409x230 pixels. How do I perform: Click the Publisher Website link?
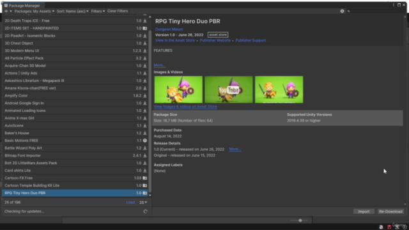point(215,40)
